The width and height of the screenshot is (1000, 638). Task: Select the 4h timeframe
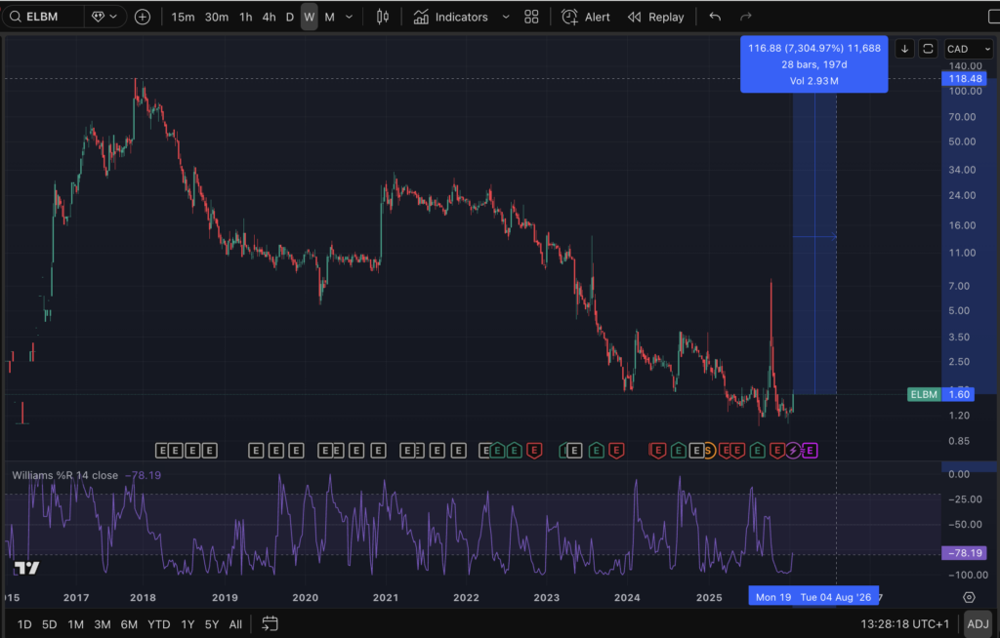coord(269,17)
